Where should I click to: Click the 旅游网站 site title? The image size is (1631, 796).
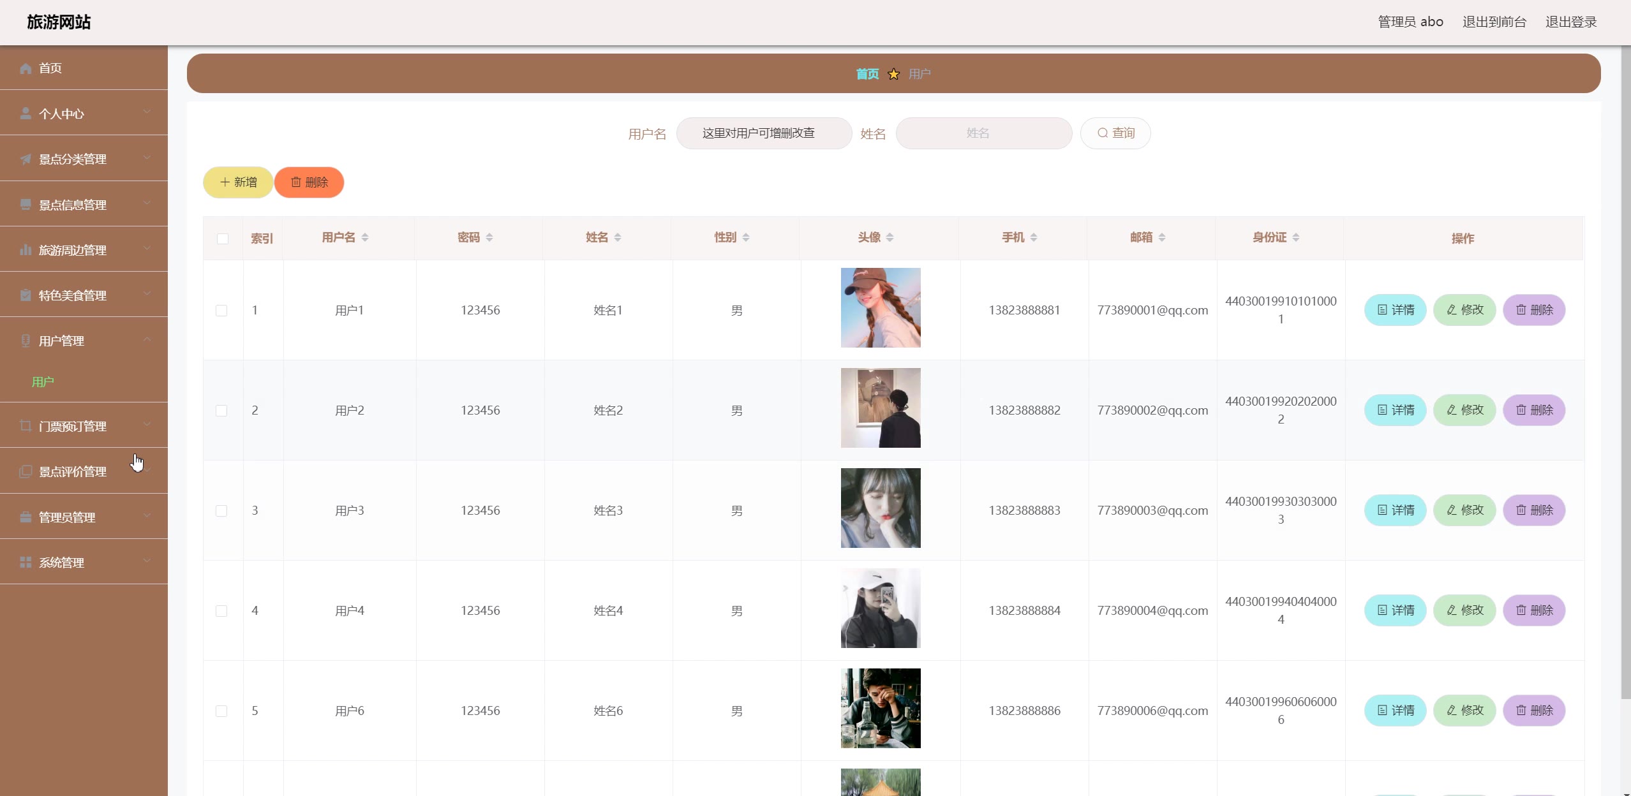(59, 22)
